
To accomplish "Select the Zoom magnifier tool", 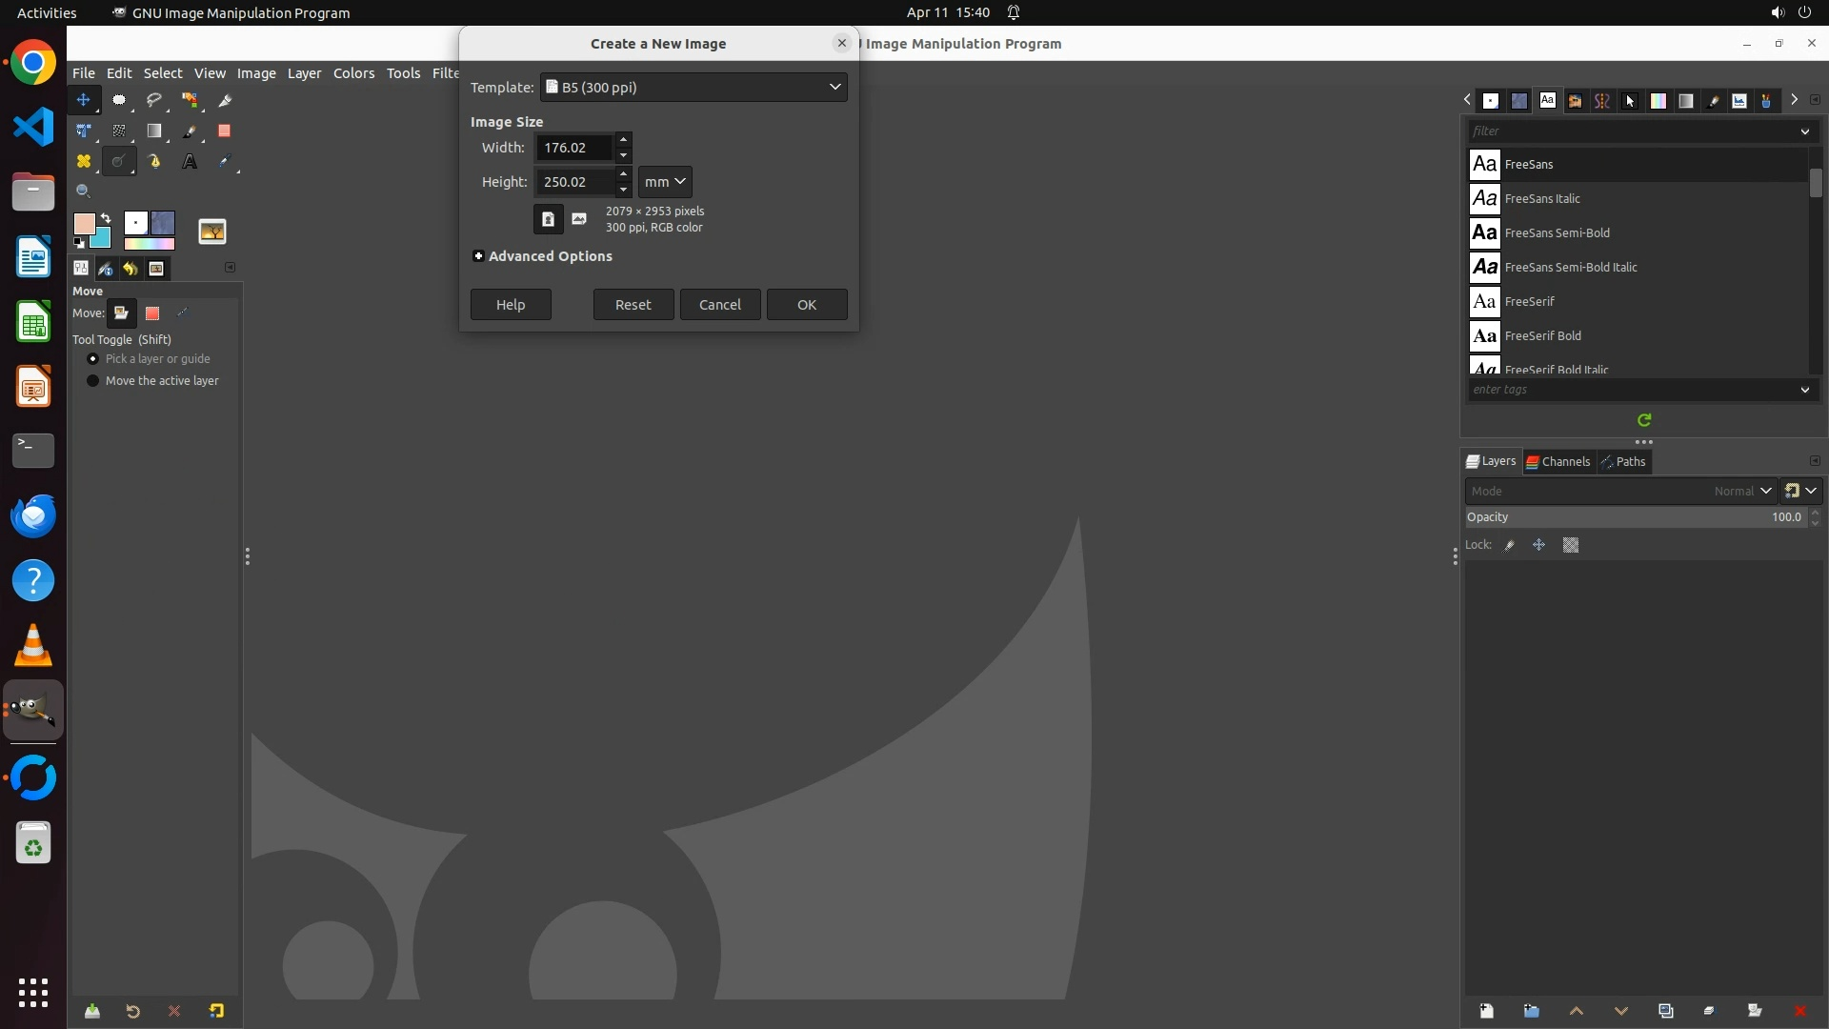I will (83, 192).
